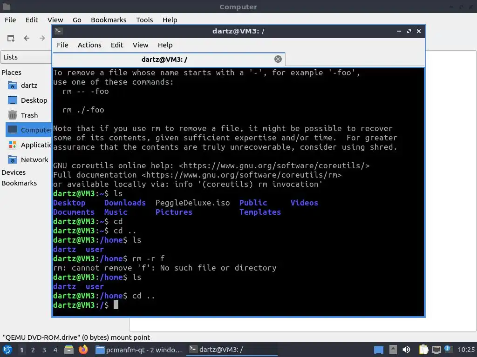Switch to workspace 1
The image size is (477, 357).
pyautogui.click(x=21, y=350)
